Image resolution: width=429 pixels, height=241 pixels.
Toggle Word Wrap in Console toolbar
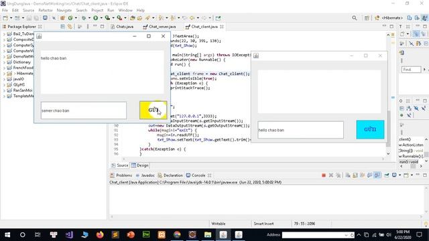tap(363, 175)
